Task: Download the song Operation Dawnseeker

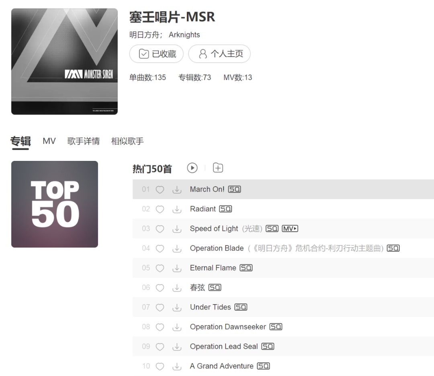Action: [177, 327]
